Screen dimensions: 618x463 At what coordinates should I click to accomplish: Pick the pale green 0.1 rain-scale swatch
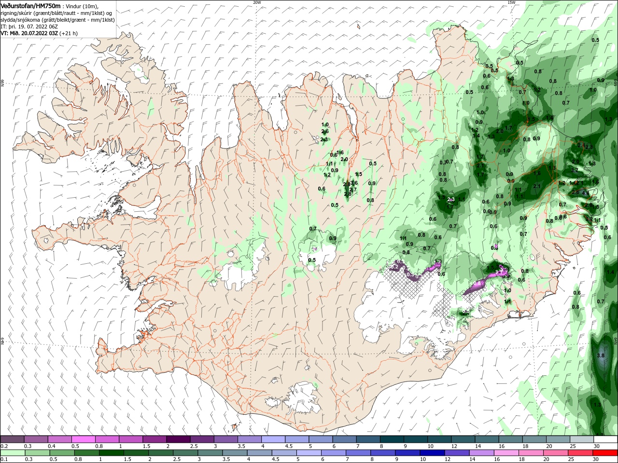click(13, 453)
